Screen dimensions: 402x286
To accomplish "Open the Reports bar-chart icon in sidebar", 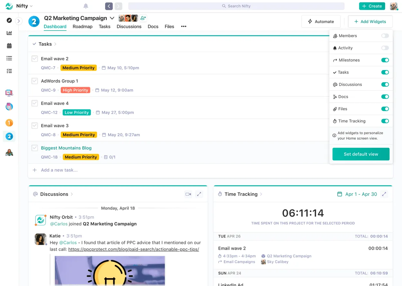I will click(x=9, y=32).
